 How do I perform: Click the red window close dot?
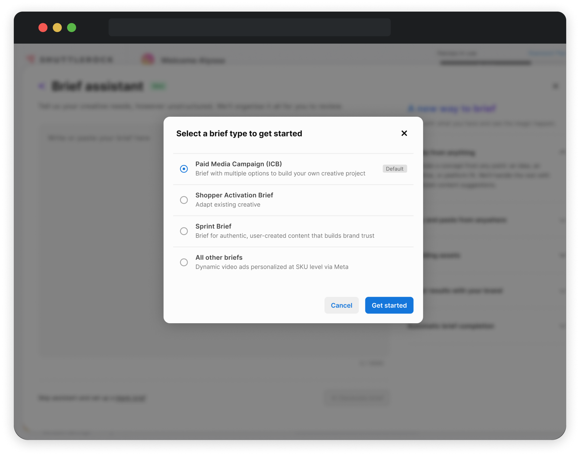pyautogui.click(x=43, y=28)
